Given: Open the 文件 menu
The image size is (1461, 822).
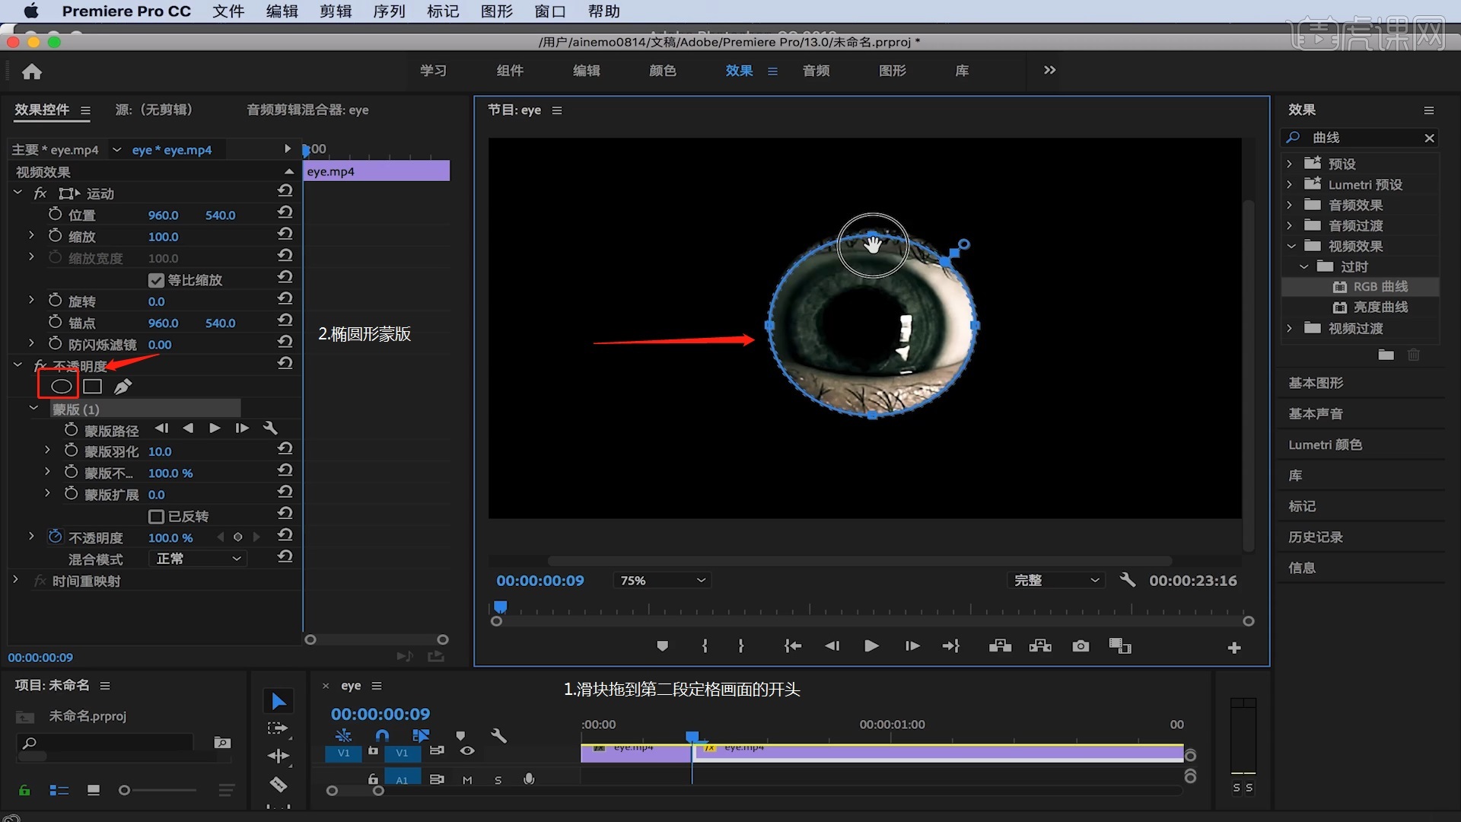Looking at the screenshot, I should click(228, 11).
